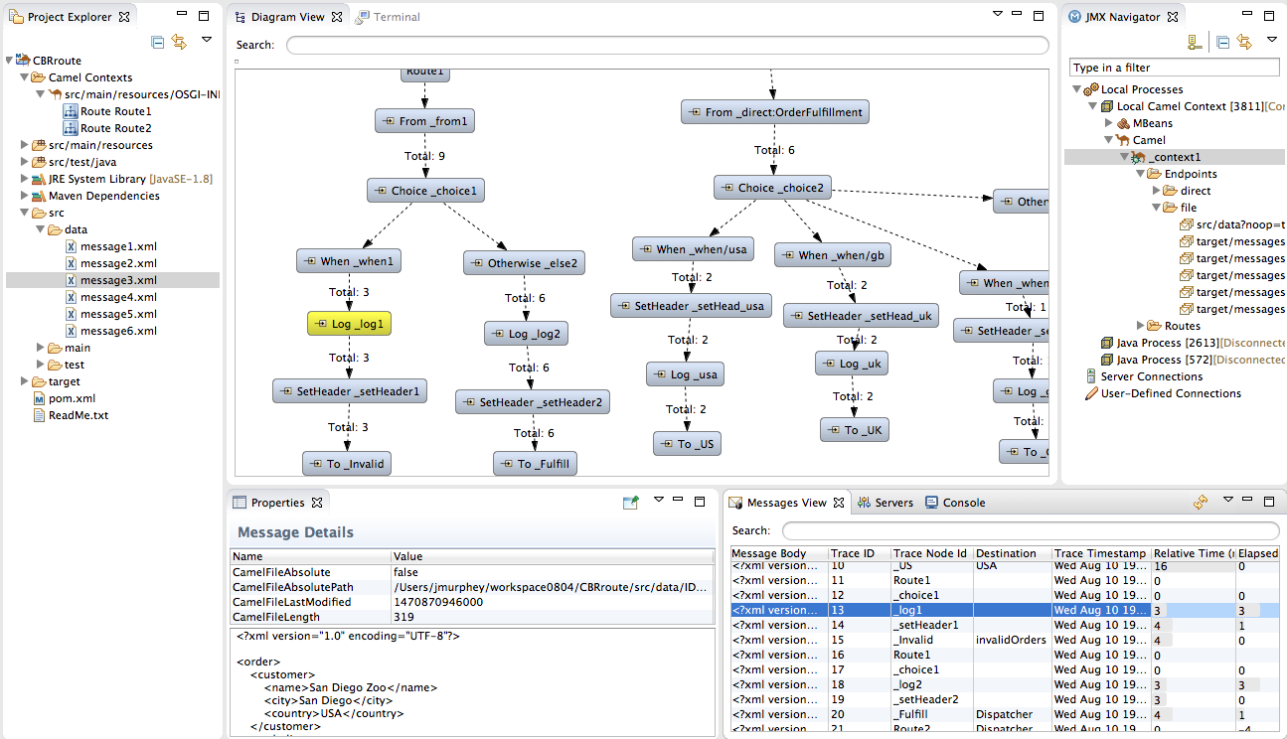Open Project Explorer view menu arrow
The height and width of the screenshot is (739, 1287).
click(x=207, y=40)
